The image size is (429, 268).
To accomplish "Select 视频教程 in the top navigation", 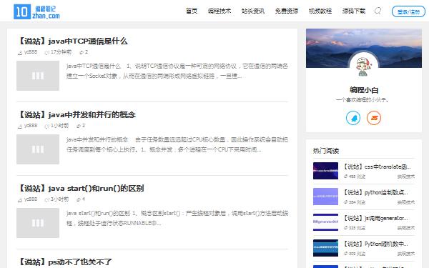I will 320,11.
